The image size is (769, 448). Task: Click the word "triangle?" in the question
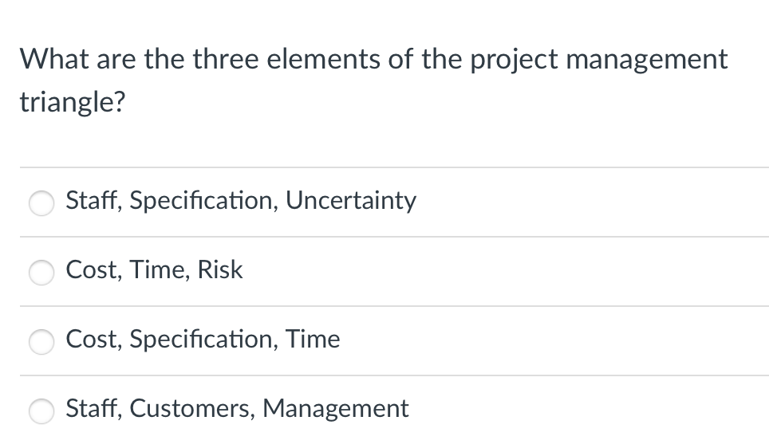[x=73, y=103]
